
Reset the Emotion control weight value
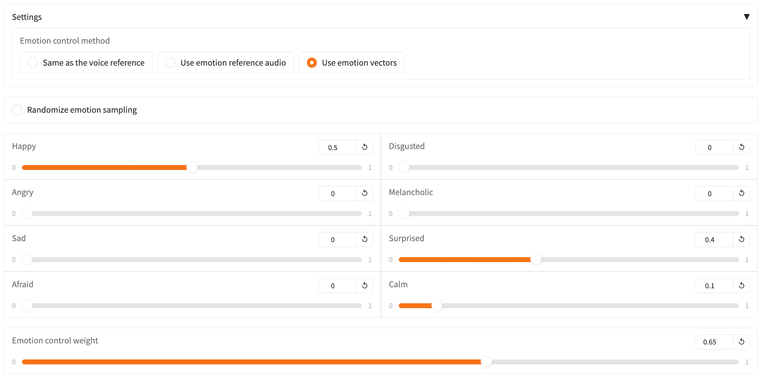(741, 342)
